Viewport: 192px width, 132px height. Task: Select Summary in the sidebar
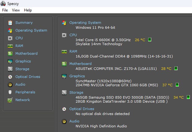point(24,23)
